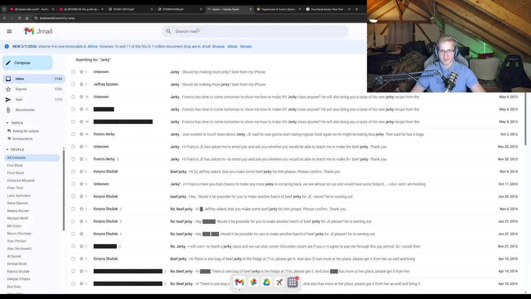Viewport: 531px width, 299px height.
Task: Click the About link in banner
Action: point(232,47)
